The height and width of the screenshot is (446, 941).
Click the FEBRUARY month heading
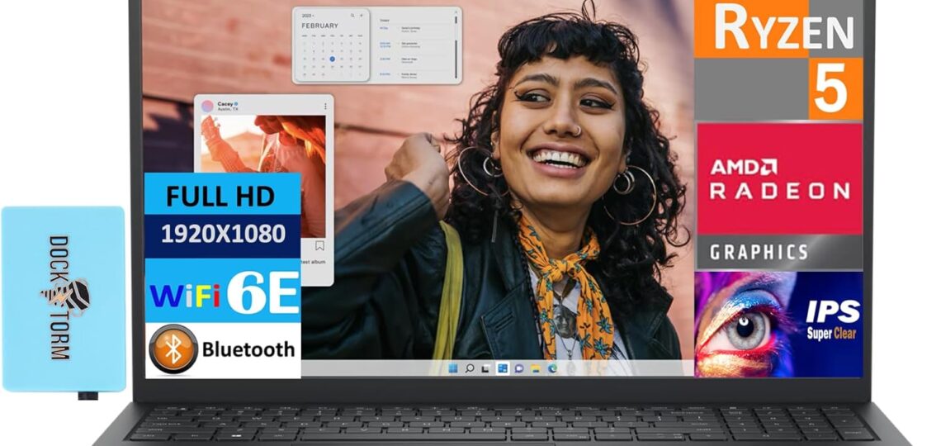(320, 26)
